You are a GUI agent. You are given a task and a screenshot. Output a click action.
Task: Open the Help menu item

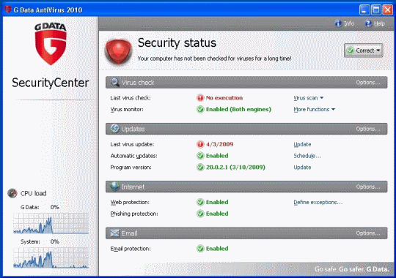[375, 23]
